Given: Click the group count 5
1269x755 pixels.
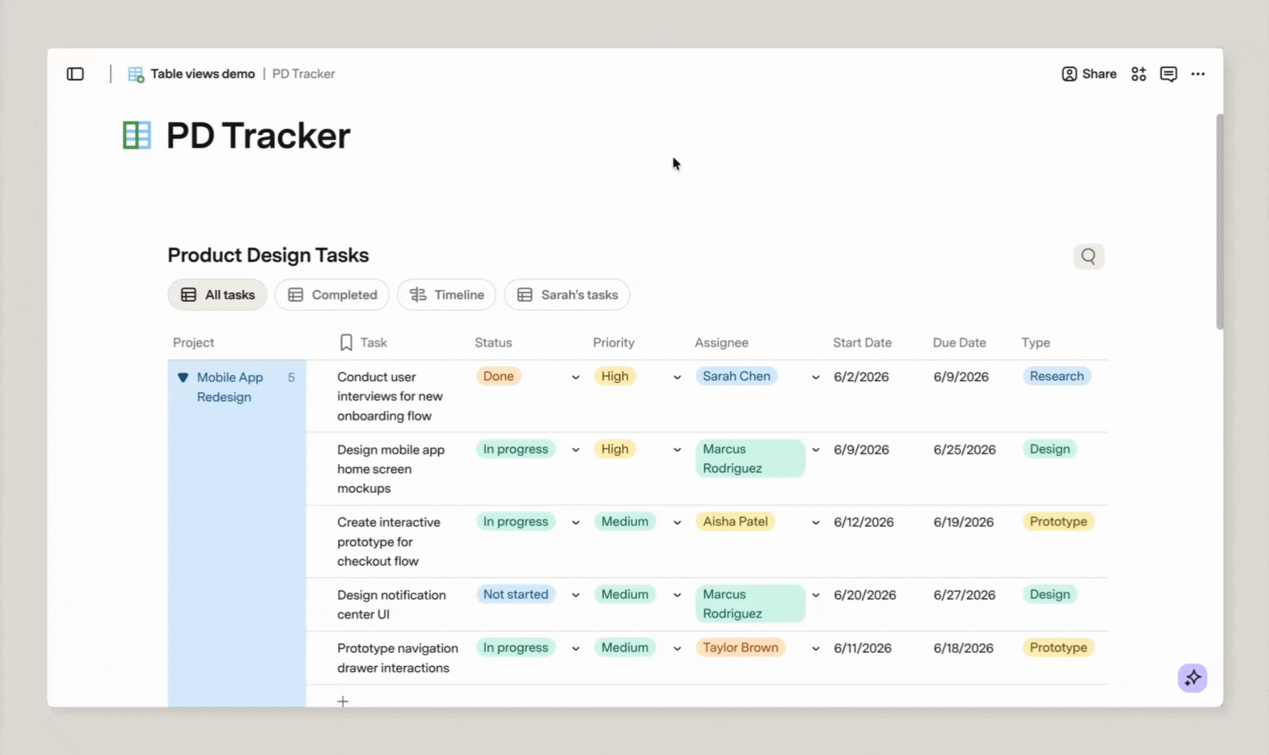Looking at the screenshot, I should [x=291, y=377].
